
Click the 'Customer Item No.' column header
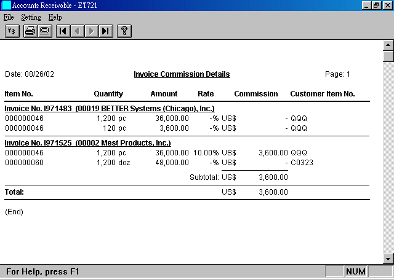pyautogui.click(x=323, y=94)
